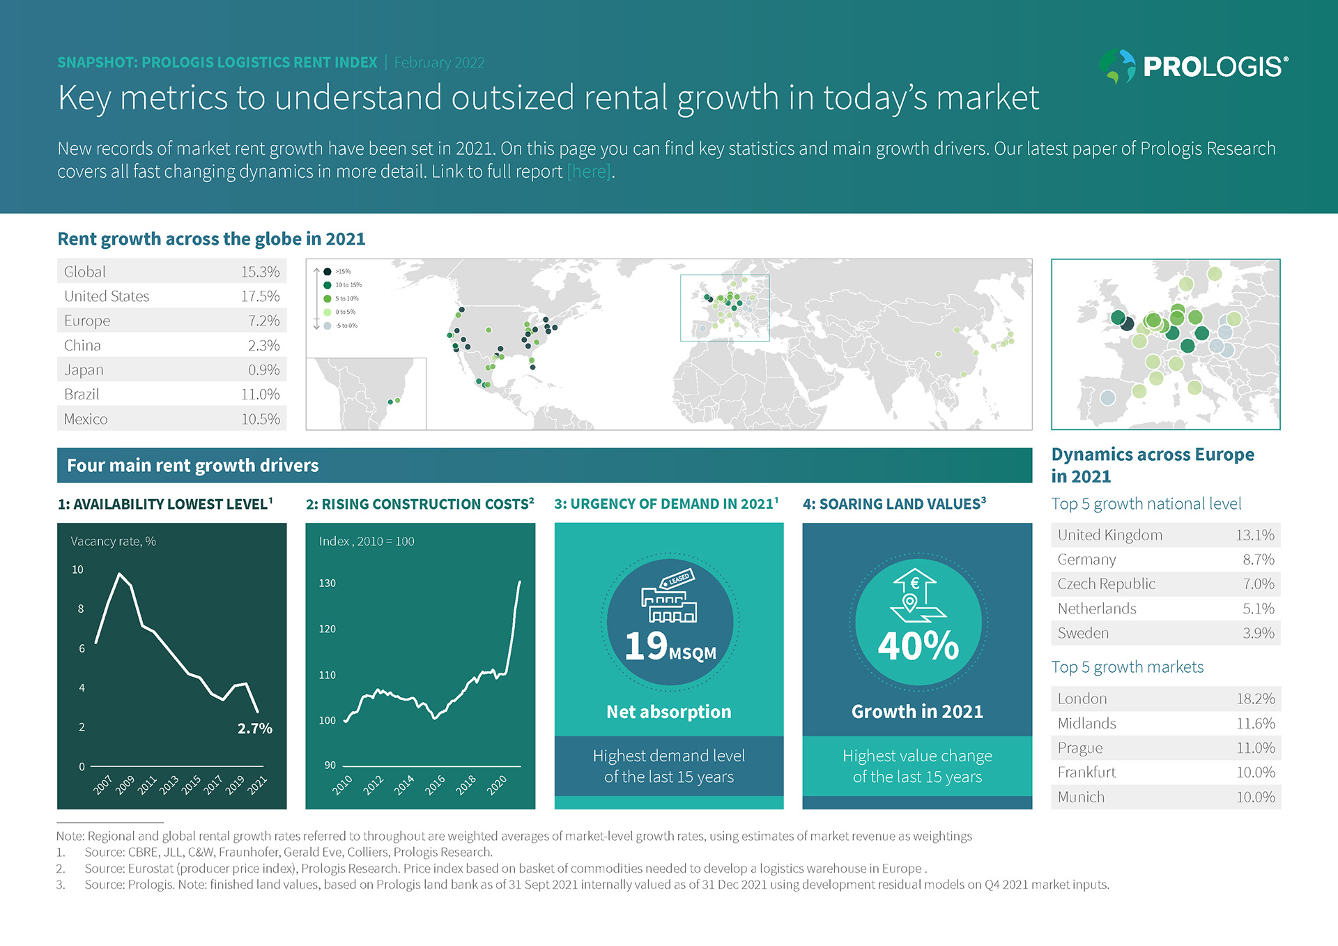Click the euro land value arrow icon
The image size is (1338, 946).
coord(917,596)
